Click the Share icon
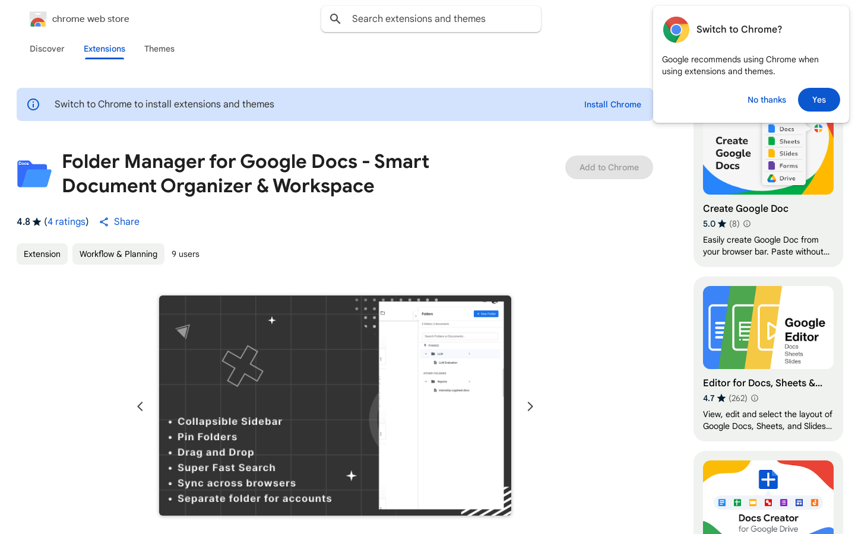 point(104,222)
